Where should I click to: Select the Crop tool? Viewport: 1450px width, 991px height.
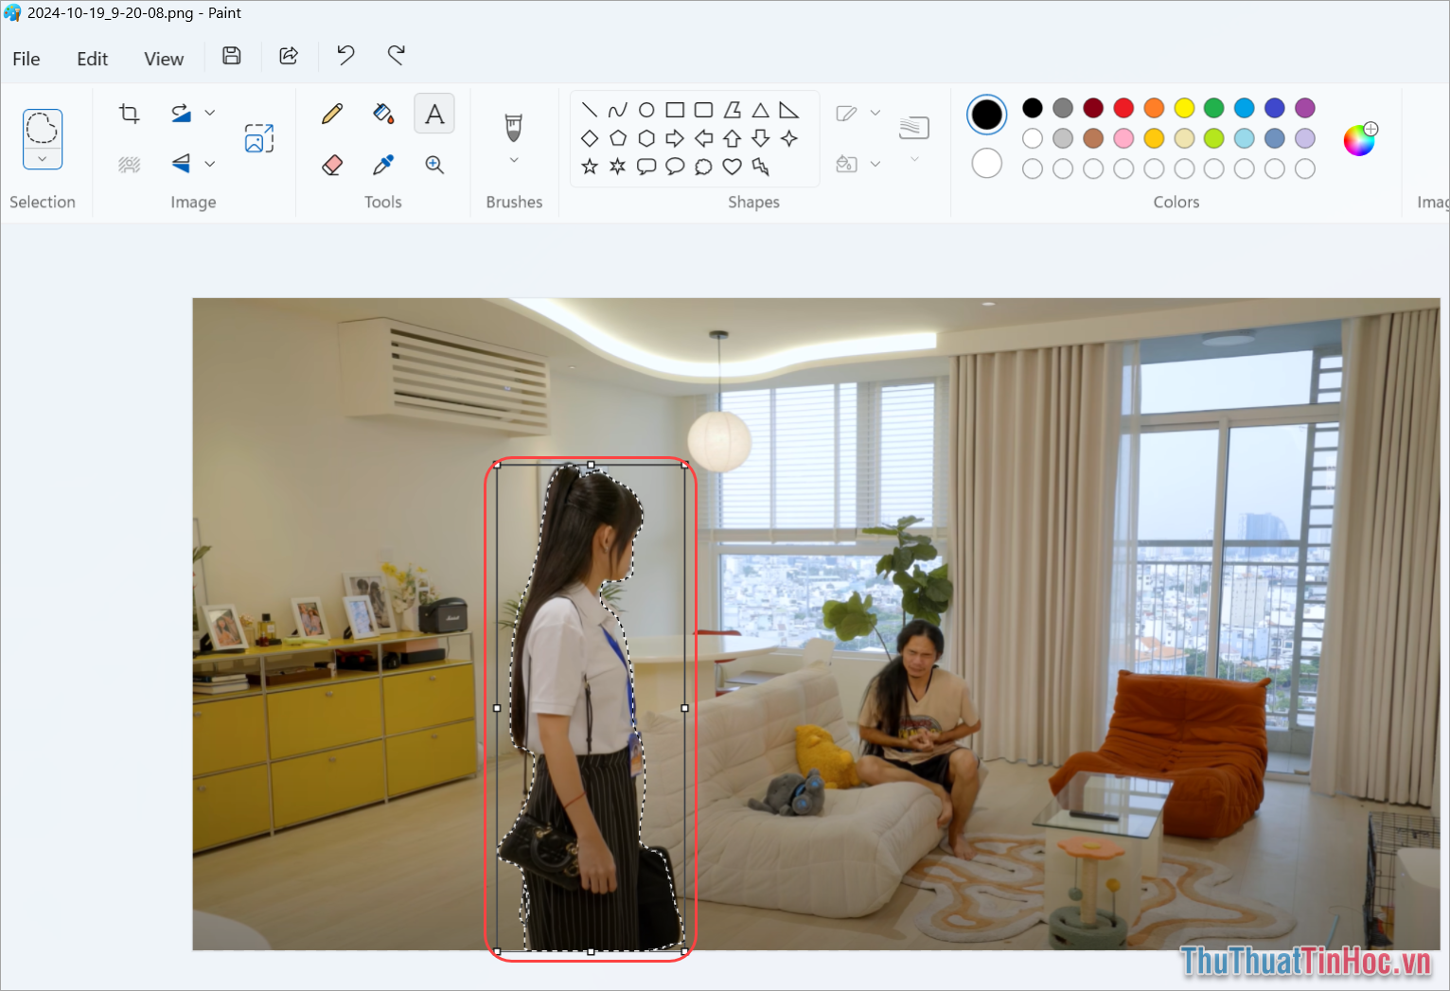[129, 113]
